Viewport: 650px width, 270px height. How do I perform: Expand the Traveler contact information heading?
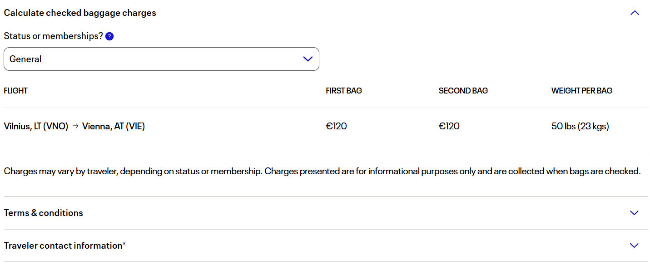click(65, 245)
